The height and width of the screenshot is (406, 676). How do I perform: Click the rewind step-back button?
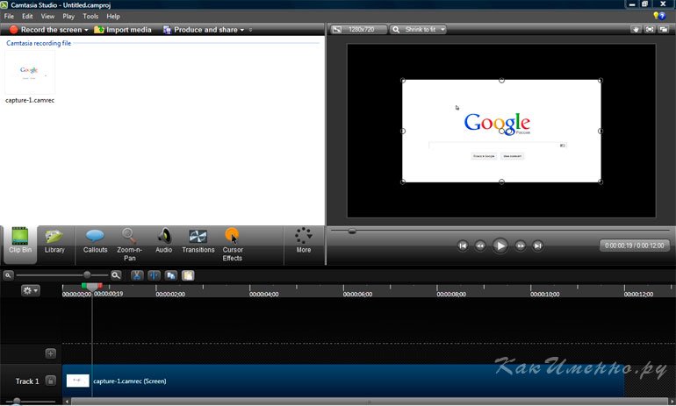pos(480,246)
